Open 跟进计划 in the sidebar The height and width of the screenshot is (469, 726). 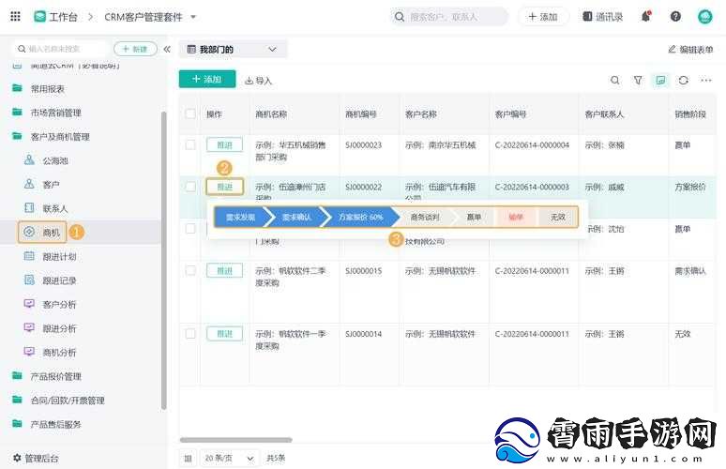pos(59,256)
